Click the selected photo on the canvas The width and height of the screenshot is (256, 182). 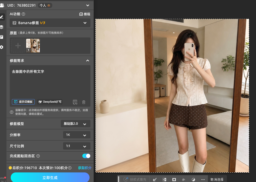172,96
